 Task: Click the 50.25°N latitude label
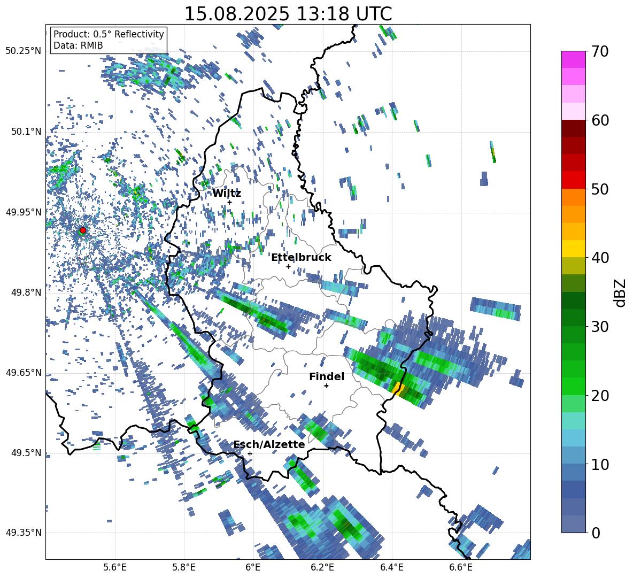(x=24, y=51)
